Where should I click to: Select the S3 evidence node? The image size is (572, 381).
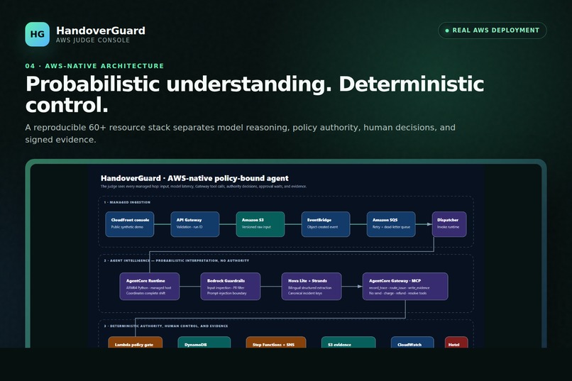(x=348, y=343)
